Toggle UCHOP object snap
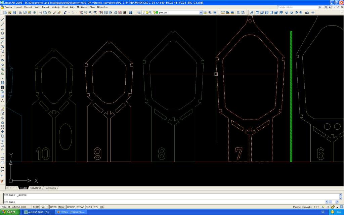This screenshot has width=344, height=215. [x=71, y=207]
